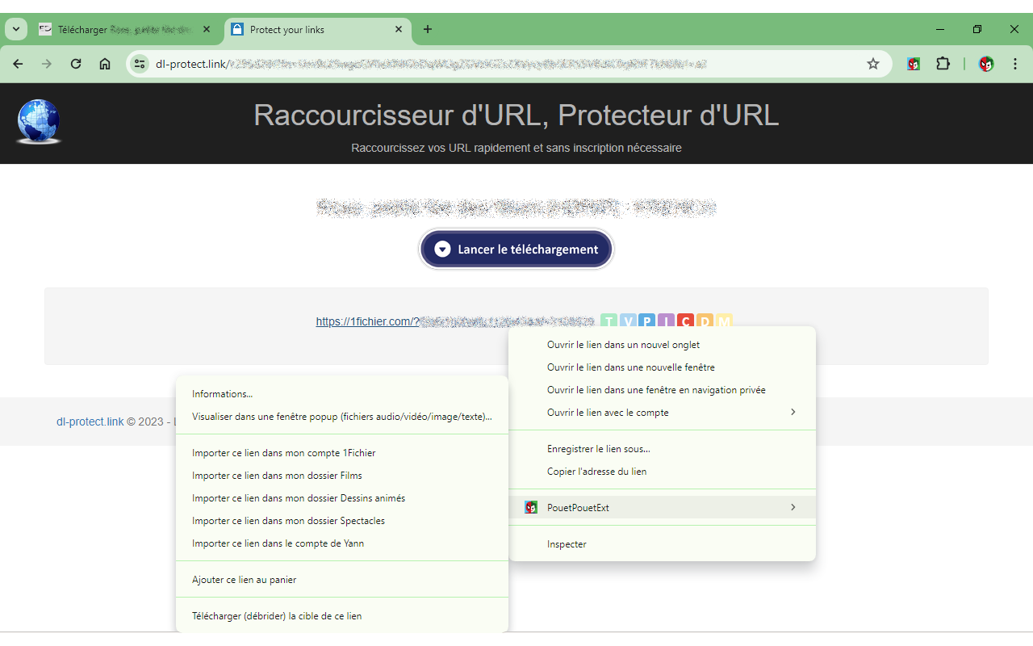Open the tab search dropdown arrow
This screenshot has width=1033, height=646.
tap(15, 30)
